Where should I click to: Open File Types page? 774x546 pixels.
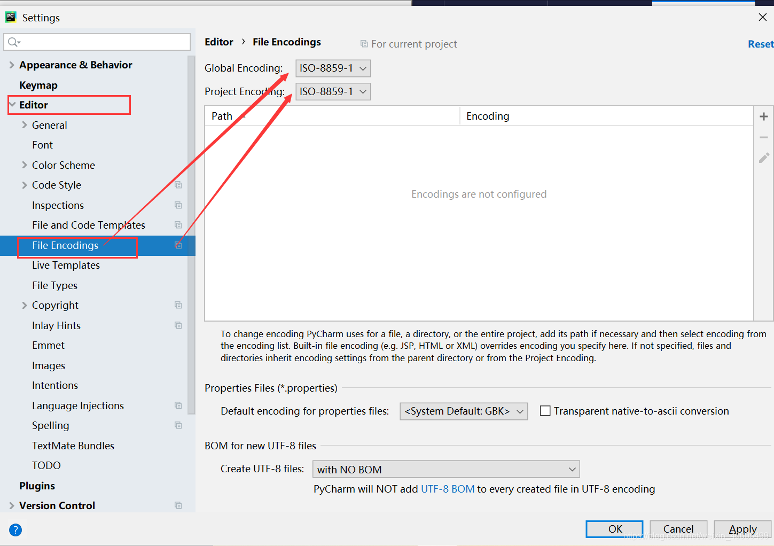[x=54, y=285]
